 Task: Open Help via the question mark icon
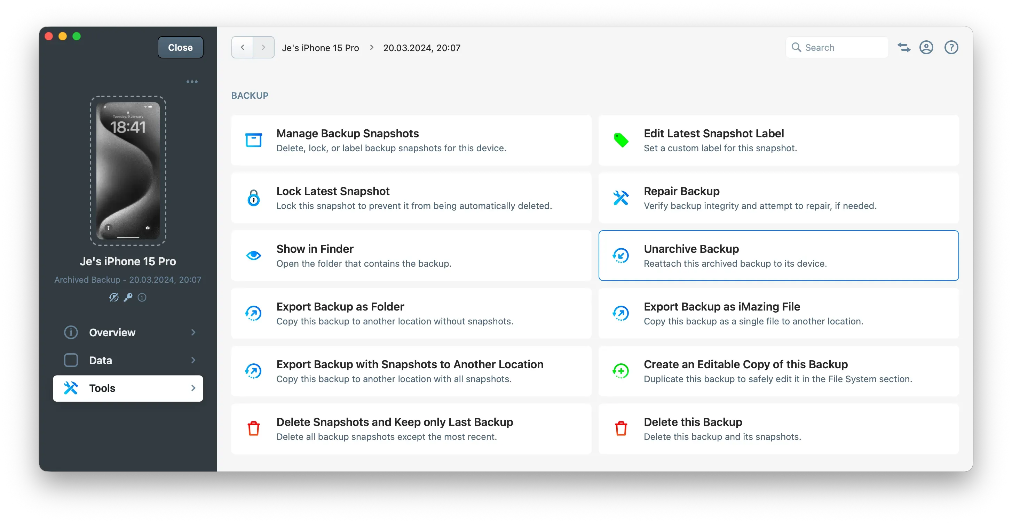point(951,47)
